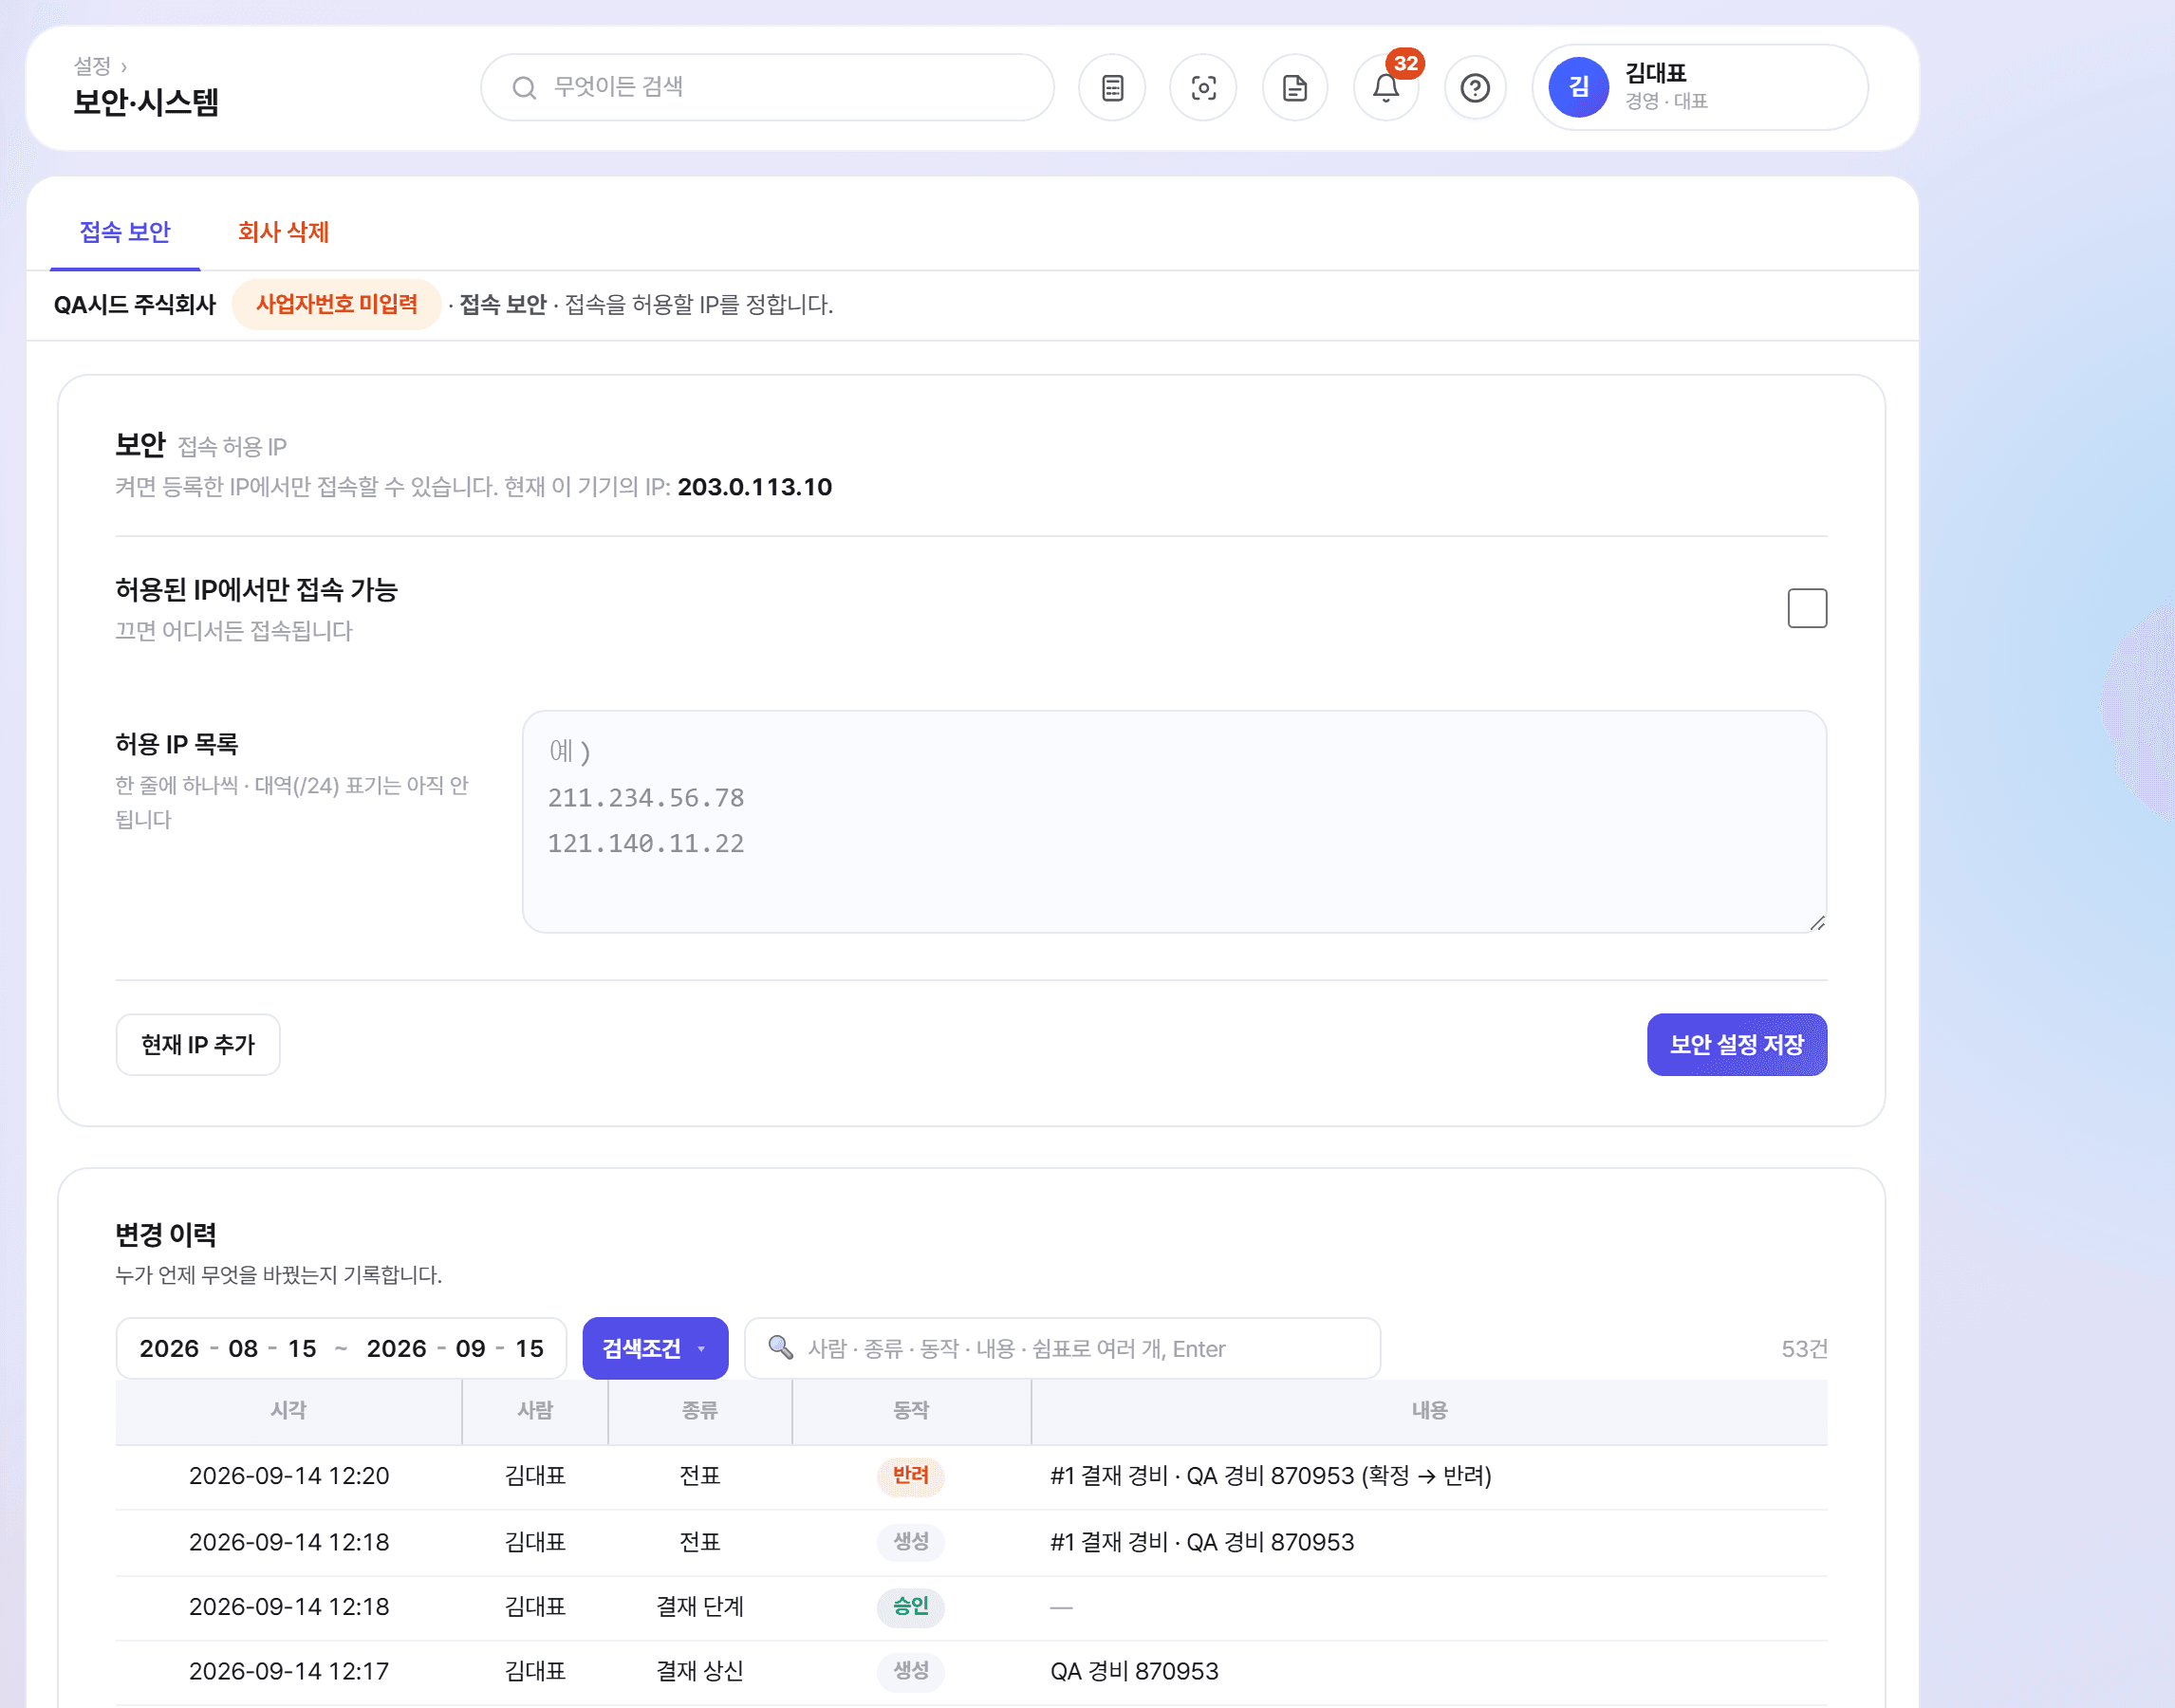The width and height of the screenshot is (2175, 1708).
Task: Click the 내용 column header
Action: pos(1429,1410)
